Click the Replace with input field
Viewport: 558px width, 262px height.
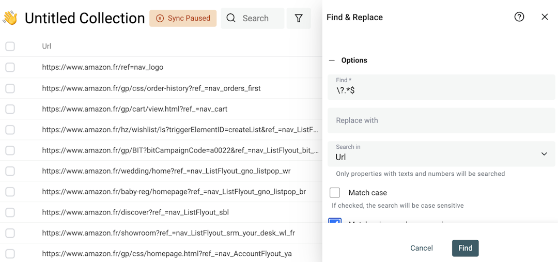pyautogui.click(x=441, y=120)
